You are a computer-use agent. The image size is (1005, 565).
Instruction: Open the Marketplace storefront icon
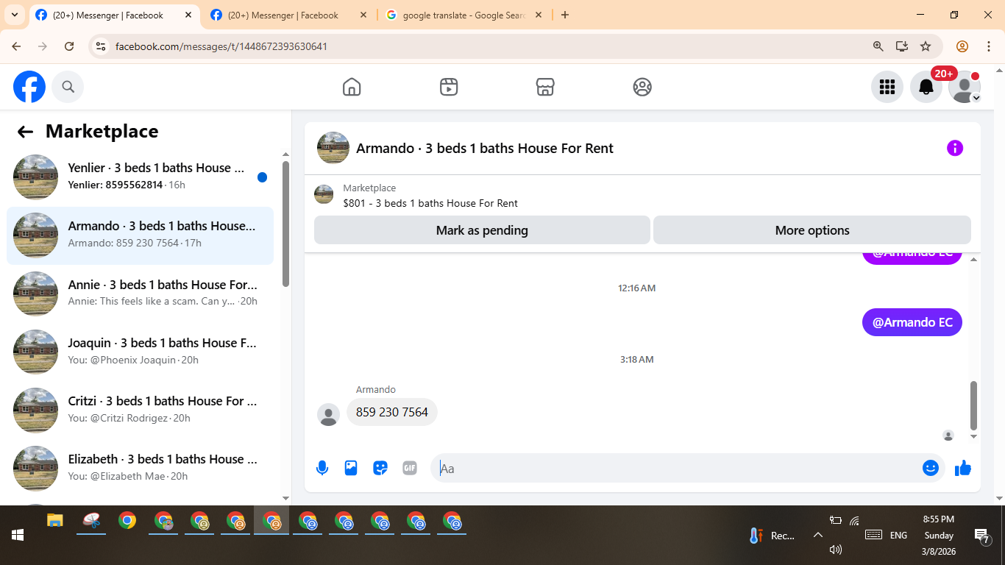pyautogui.click(x=545, y=87)
